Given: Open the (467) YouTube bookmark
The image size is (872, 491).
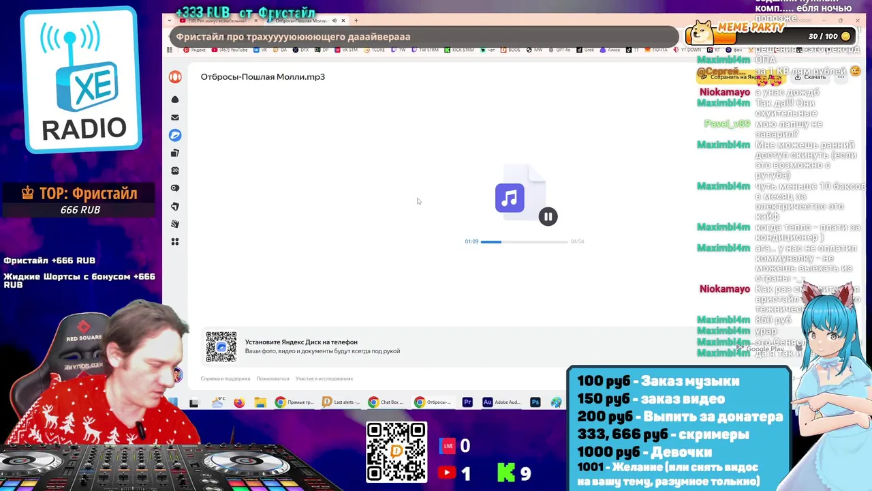Looking at the screenshot, I should pyautogui.click(x=229, y=50).
